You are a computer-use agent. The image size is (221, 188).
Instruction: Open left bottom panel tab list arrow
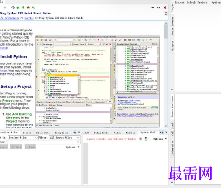tap(79, 132)
